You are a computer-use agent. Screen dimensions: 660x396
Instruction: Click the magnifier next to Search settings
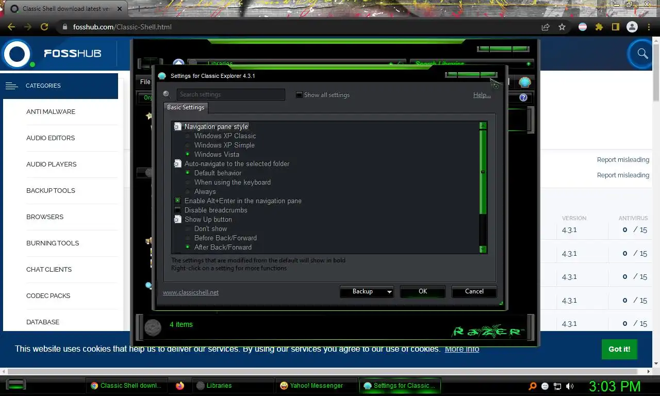(x=167, y=94)
